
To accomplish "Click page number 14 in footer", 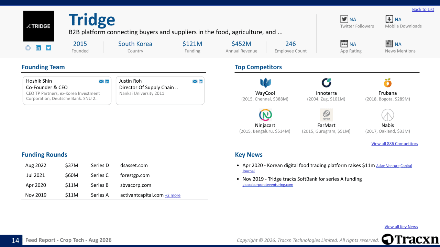I will (x=15, y=240).
